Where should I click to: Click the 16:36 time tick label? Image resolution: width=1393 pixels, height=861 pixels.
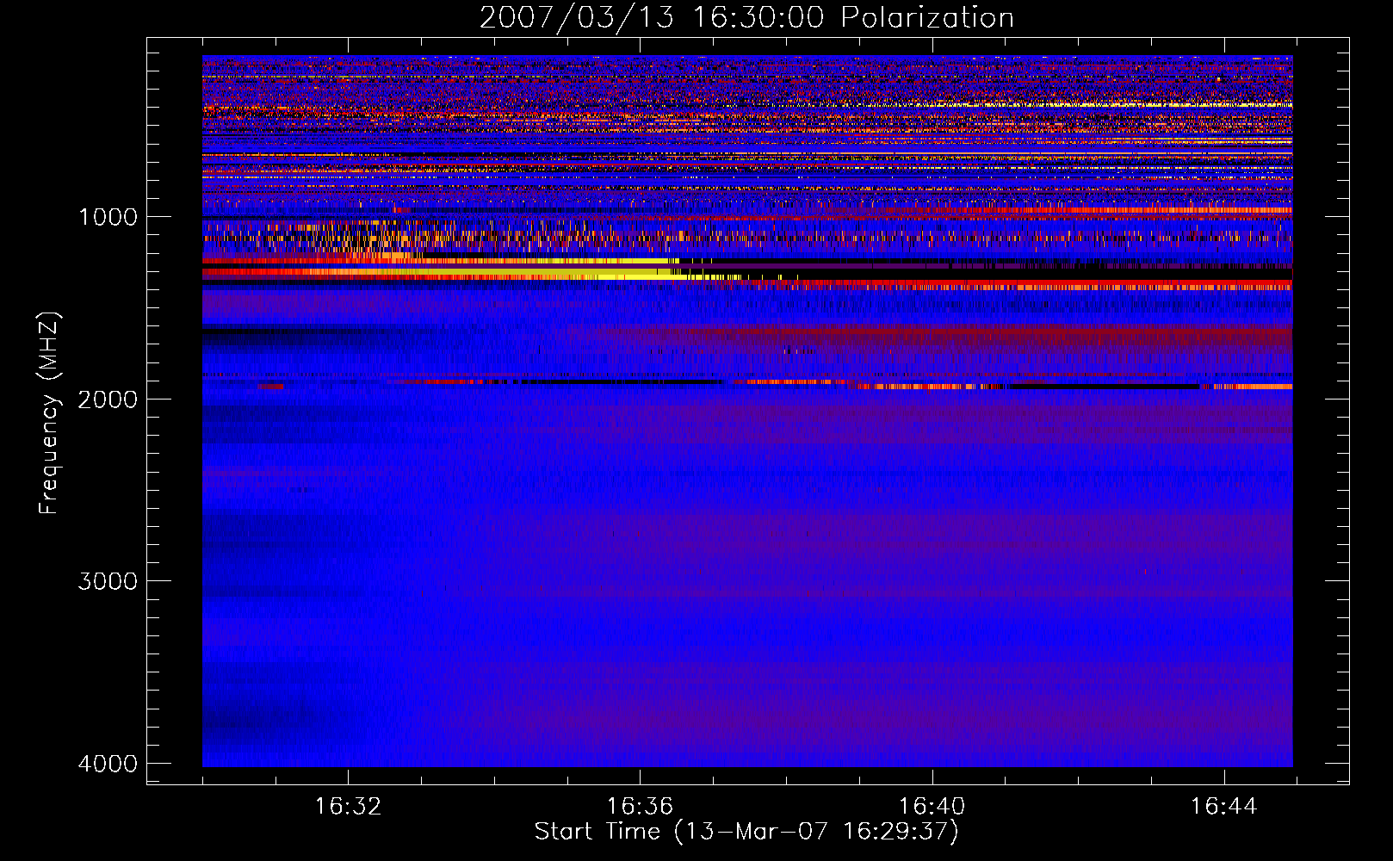click(x=640, y=807)
